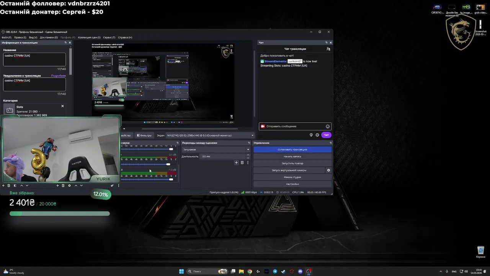Open chat moderation shield icon
The width and height of the screenshot is (490, 276).
311,135
